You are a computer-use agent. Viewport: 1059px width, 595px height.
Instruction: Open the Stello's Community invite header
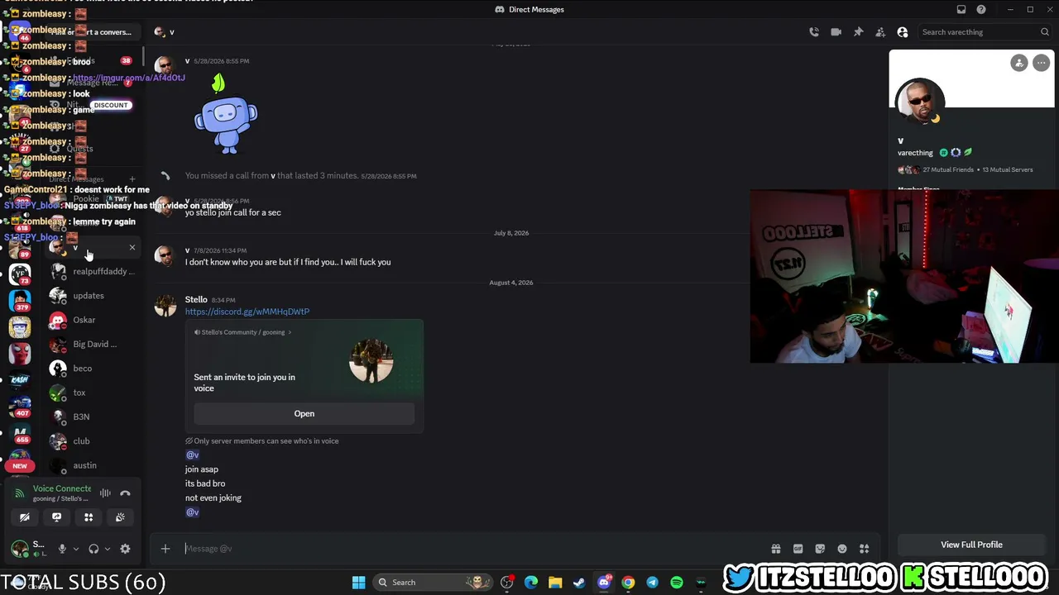(243, 332)
